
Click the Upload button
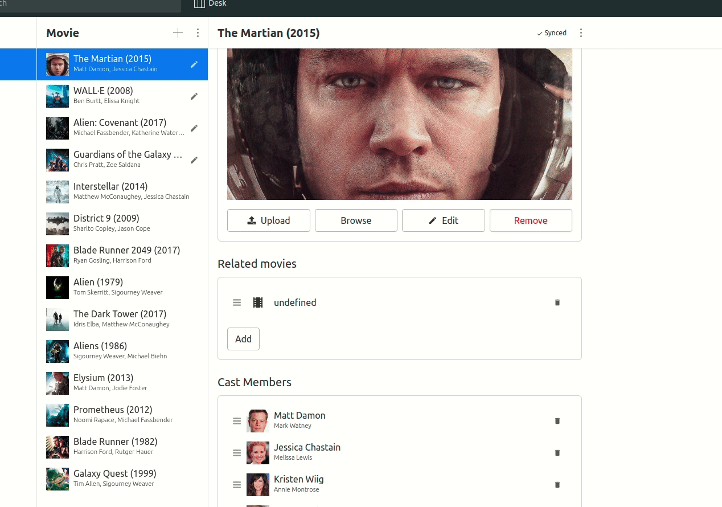(269, 220)
